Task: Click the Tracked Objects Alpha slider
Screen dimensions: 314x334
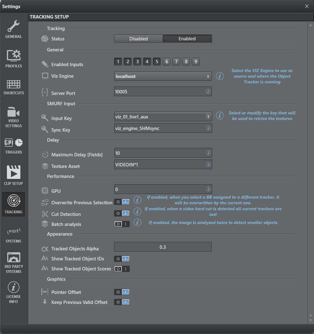Action: click(x=163, y=247)
